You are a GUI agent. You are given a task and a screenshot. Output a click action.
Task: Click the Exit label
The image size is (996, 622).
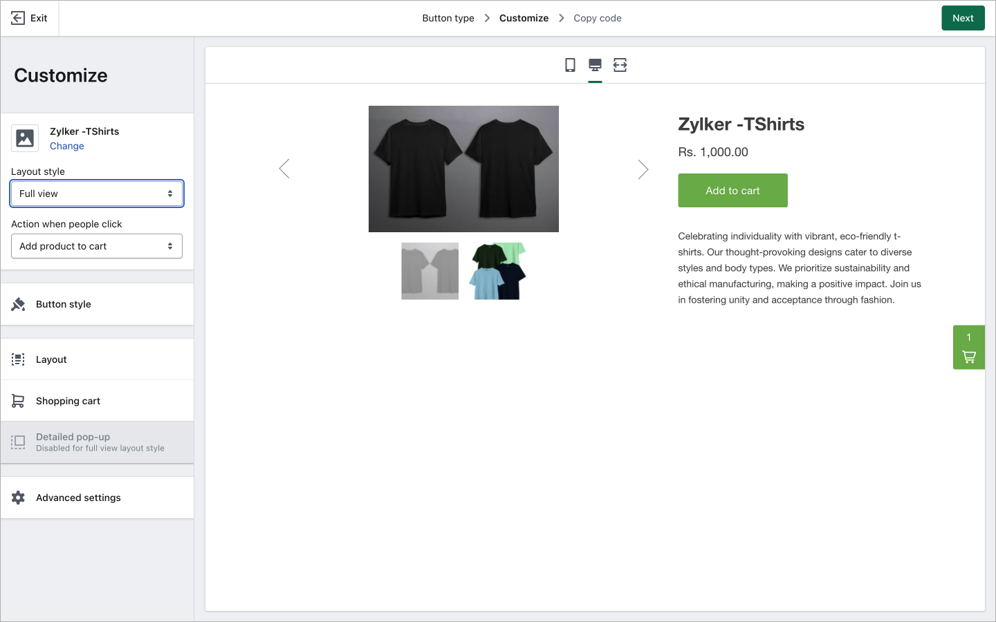[x=39, y=18]
